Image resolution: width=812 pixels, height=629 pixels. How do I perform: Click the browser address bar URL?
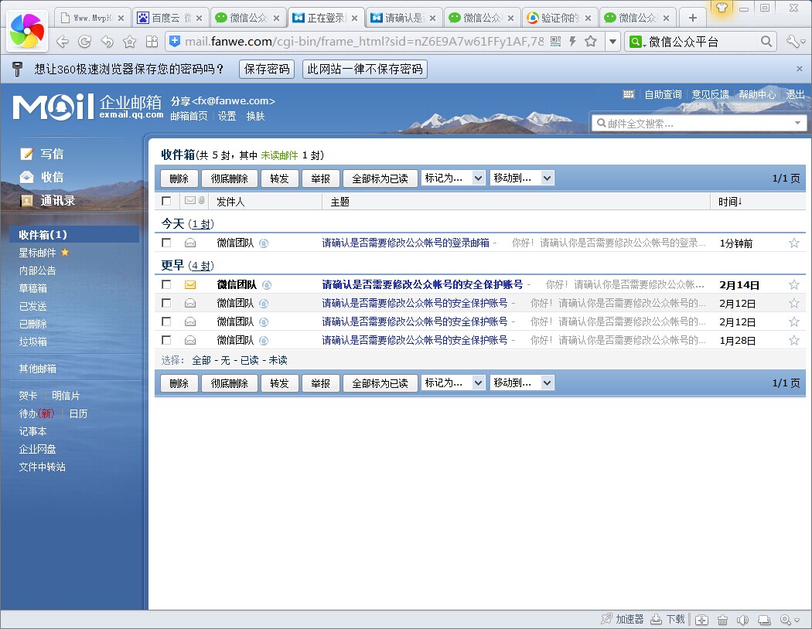click(364, 42)
